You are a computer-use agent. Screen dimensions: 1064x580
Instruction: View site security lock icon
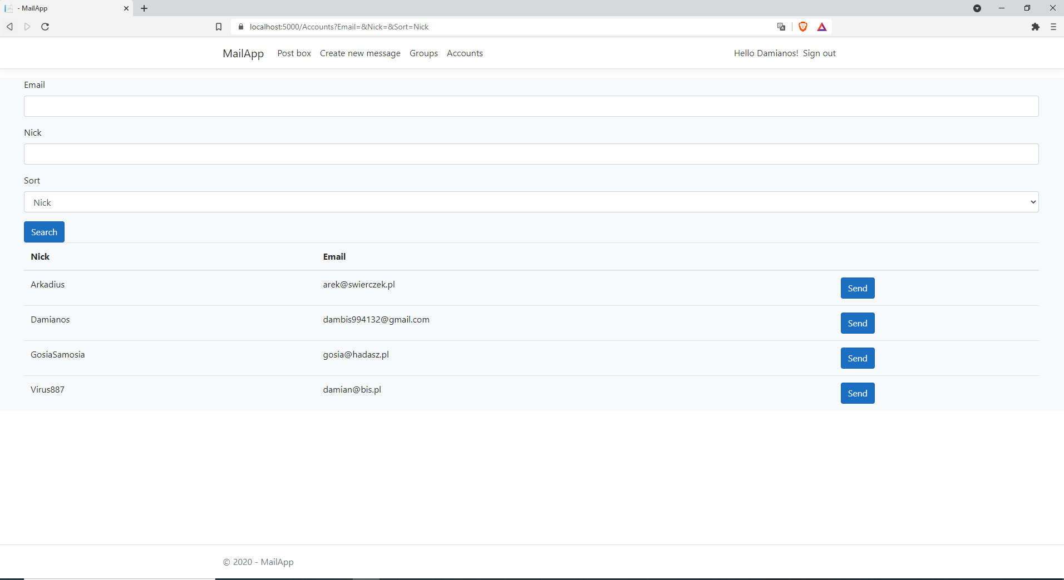click(241, 27)
